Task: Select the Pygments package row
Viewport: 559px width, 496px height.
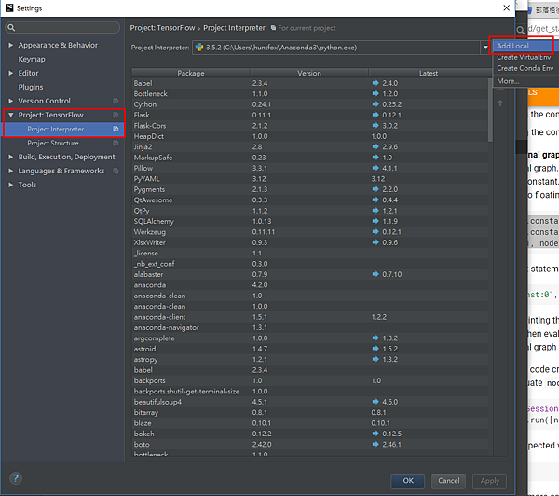Action: [309, 189]
